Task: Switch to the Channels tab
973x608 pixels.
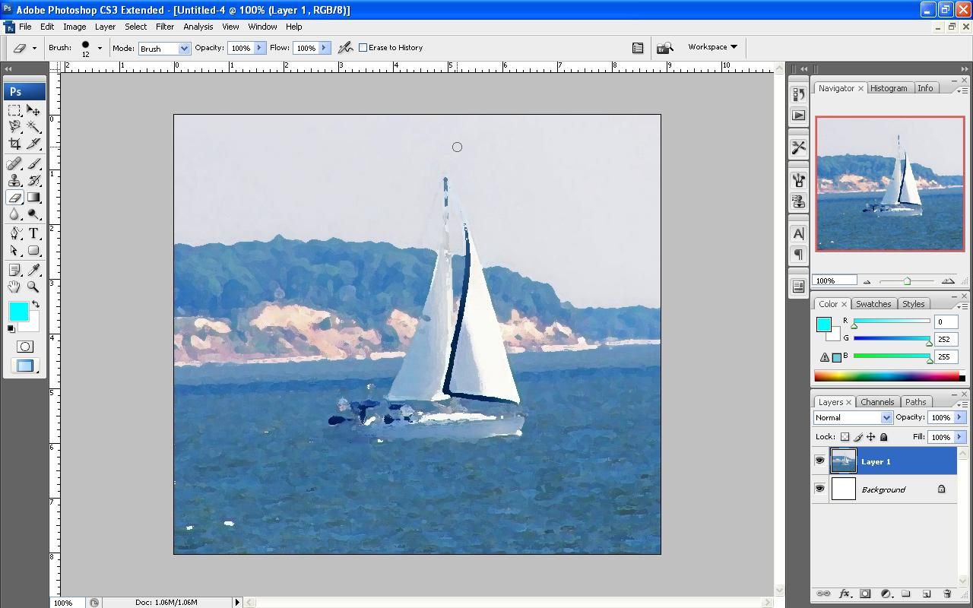Action: pyautogui.click(x=877, y=402)
